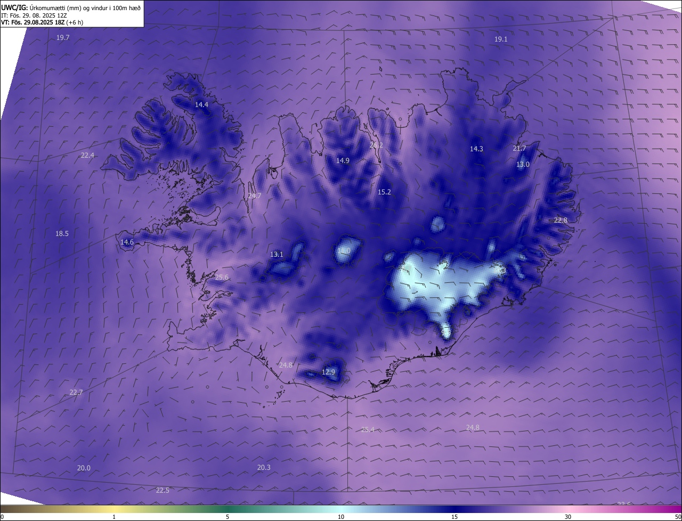Click the 5 tick on color scale
This screenshot has height=521, width=682.
click(x=228, y=517)
